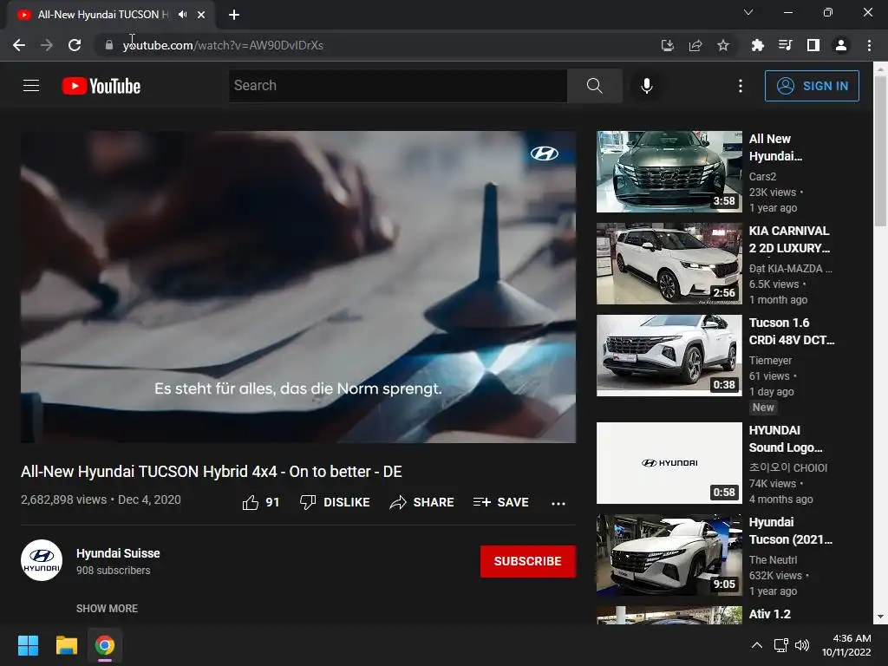This screenshot has width=888, height=666.
Task: Open KIA CARNIVAL 2:56 video thumbnail
Action: [669, 264]
